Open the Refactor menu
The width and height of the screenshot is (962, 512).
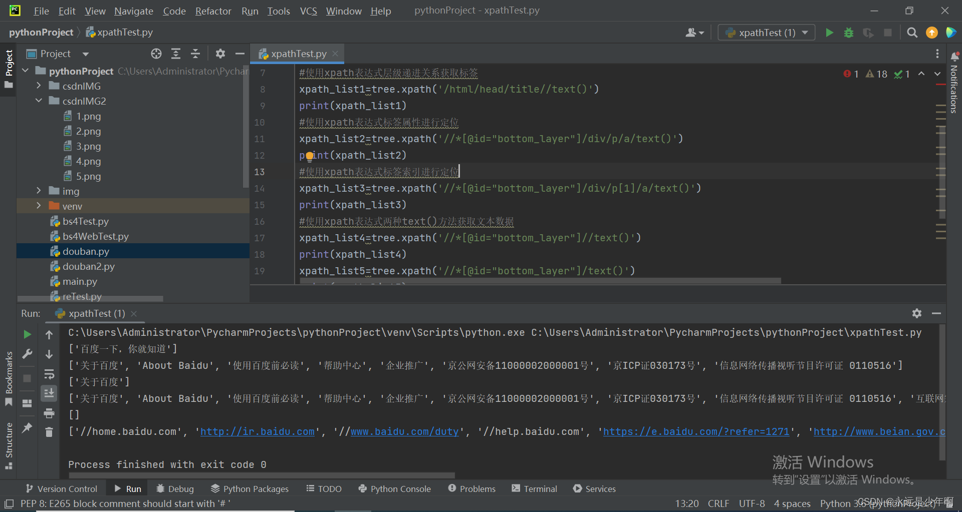213,11
